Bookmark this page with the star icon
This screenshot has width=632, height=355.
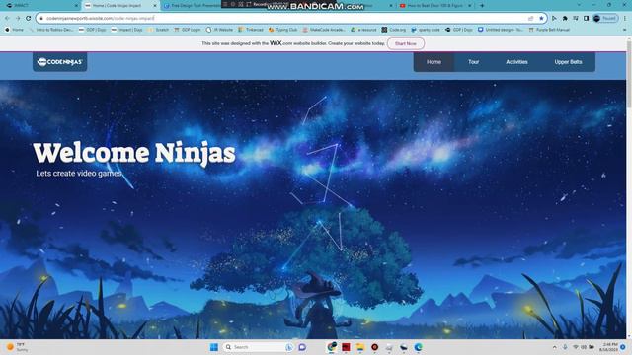pos(541,18)
